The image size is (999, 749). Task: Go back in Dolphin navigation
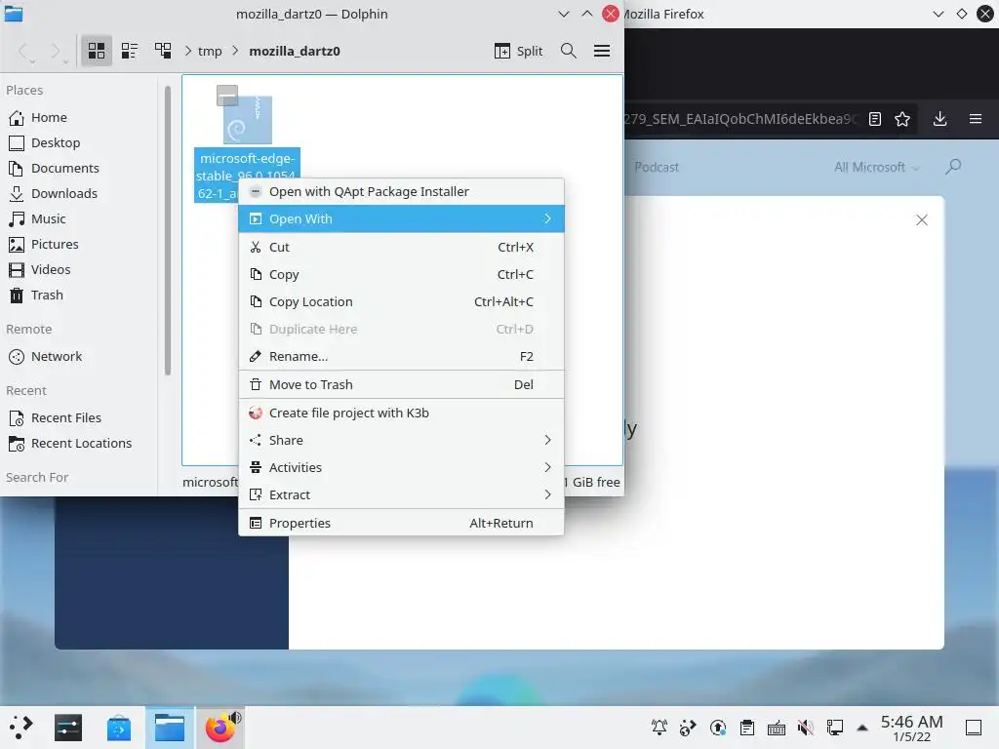[x=24, y=51]
